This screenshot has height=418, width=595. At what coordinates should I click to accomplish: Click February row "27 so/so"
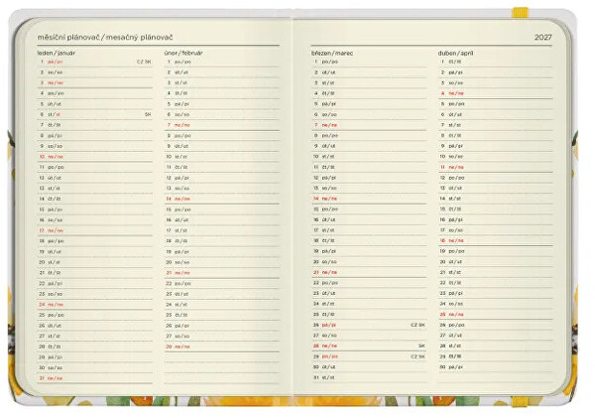coord(222,336)
